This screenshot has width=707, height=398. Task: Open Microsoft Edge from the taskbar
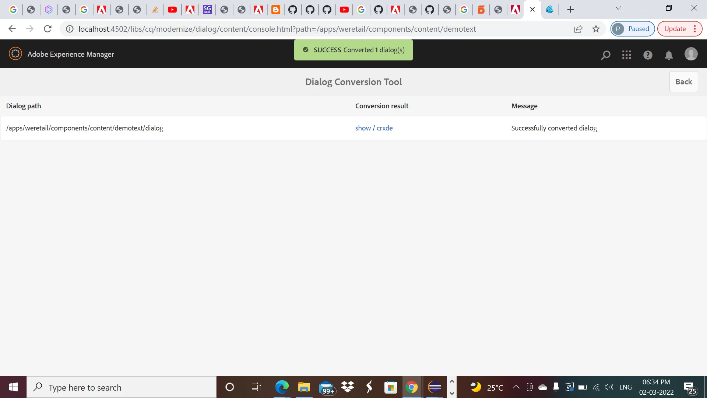click(282, 387)
